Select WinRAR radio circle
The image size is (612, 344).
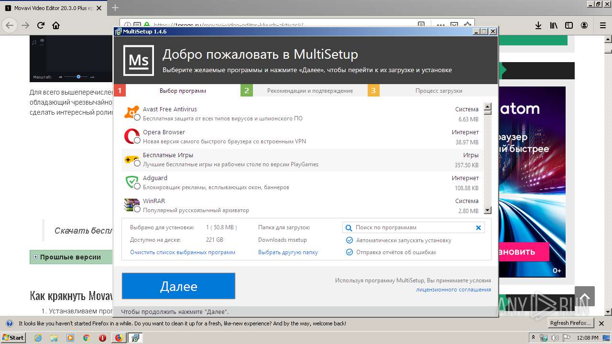click(137, 209)
